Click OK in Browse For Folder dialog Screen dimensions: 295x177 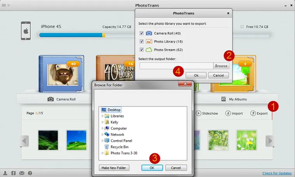152,168
